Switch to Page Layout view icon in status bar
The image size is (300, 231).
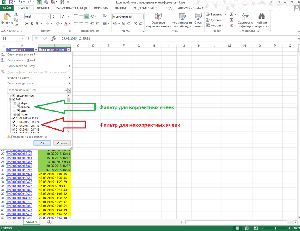pos(247,228)
